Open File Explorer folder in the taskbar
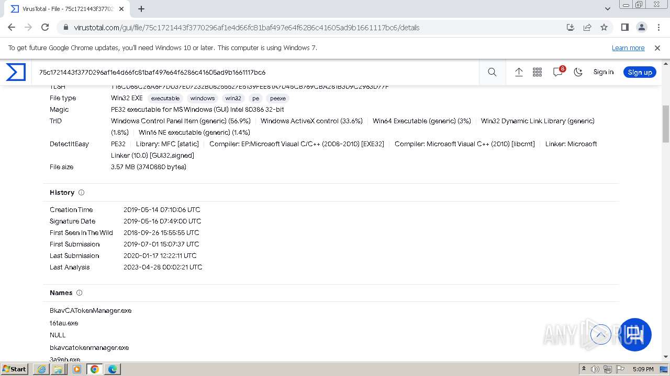Screen dimensions: 670x376 (x=59, y=369)
